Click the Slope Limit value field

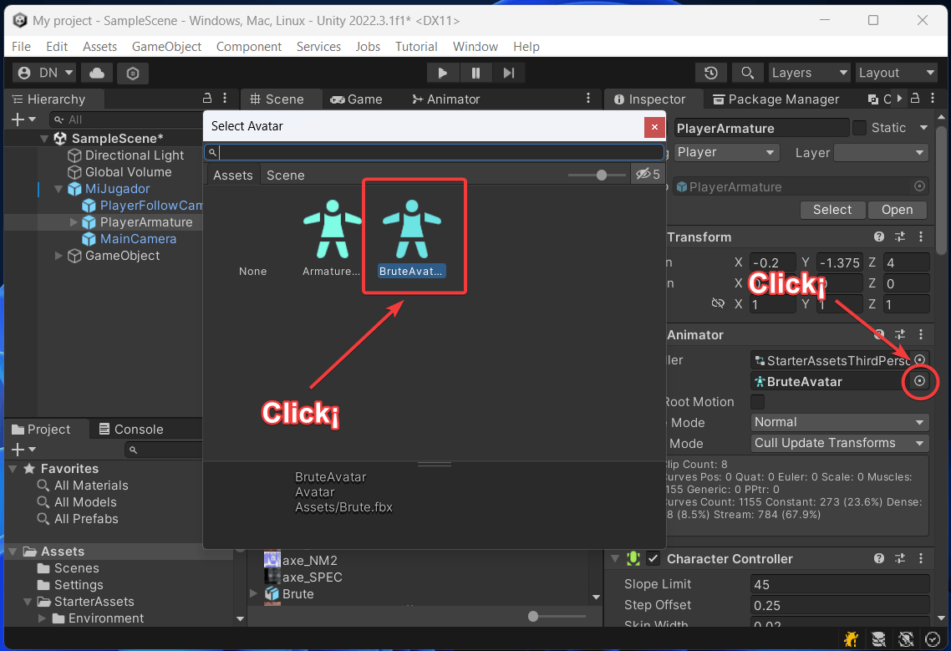pos(839,584)
